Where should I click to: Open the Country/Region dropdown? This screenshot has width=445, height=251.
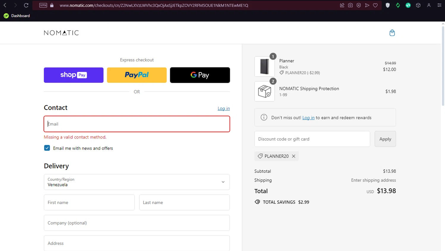click(x=137, y=182)
